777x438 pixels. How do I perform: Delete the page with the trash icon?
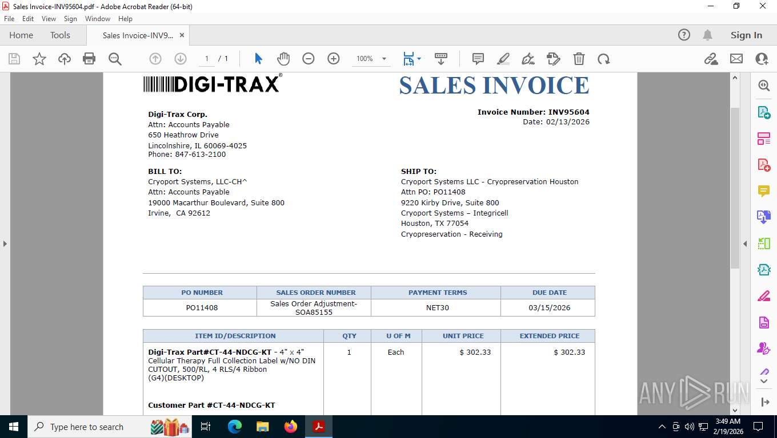click(x=579, y=59)
